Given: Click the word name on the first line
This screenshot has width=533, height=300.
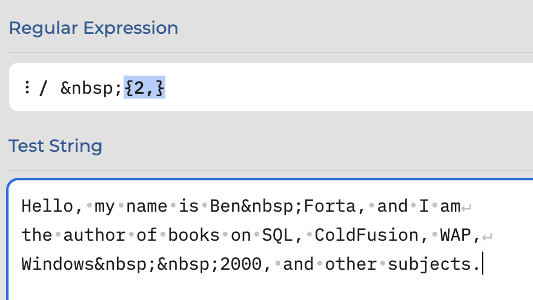Looking at the screenshot, I should [x=147, y=206].
